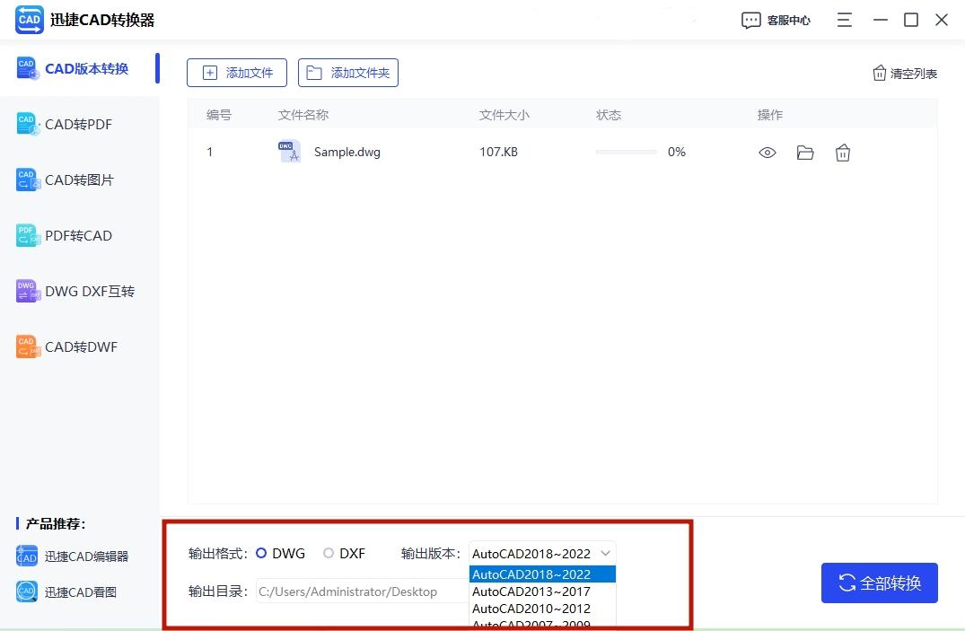
Task: Click the 文件大小 column header
Action: (504, 115)
